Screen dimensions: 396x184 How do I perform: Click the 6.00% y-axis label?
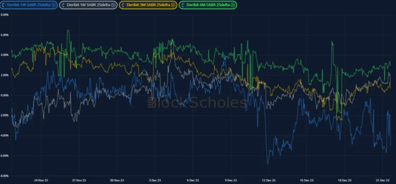pyautogui.click(x=5, y=35)
